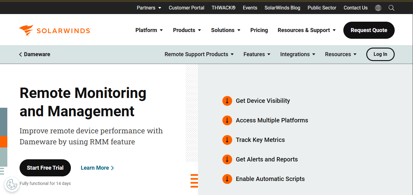
Task: Open the Public Sector menu item
Action: coord(322,8)
